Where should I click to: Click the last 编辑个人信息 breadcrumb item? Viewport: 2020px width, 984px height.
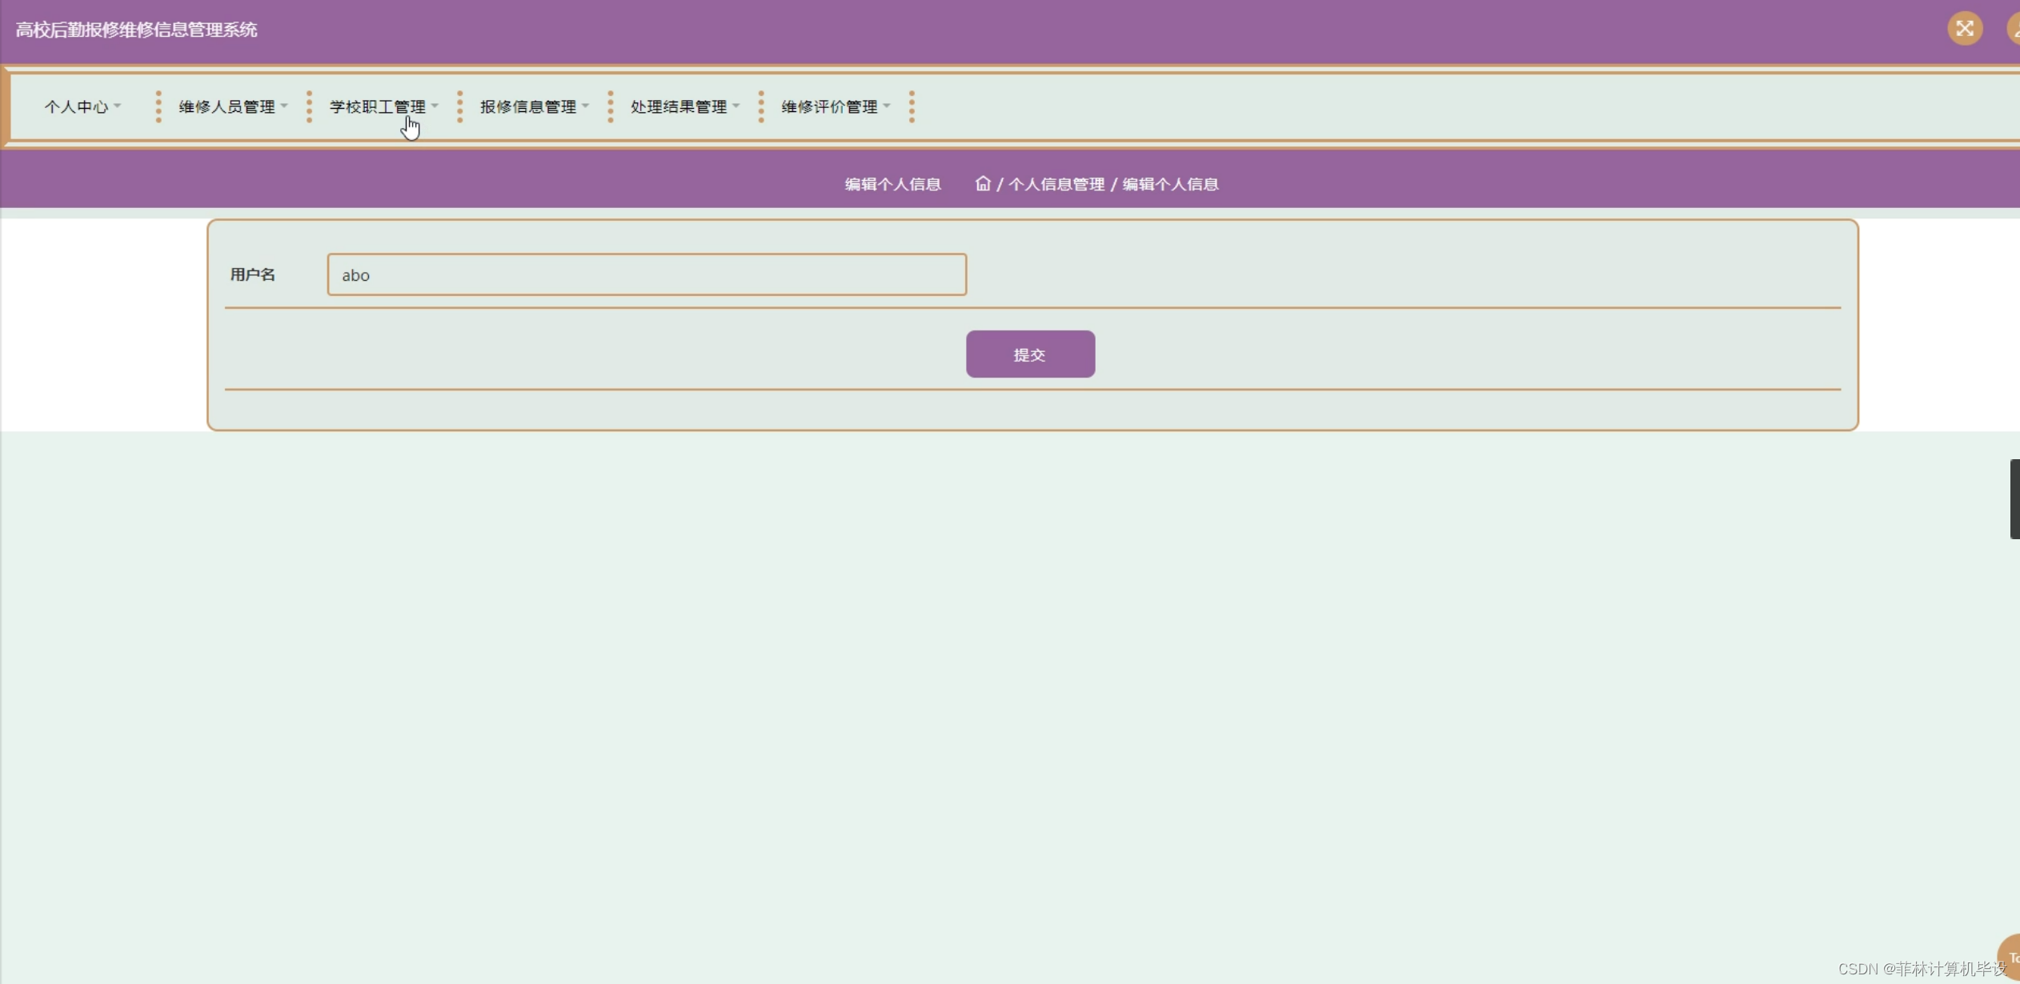(1170, 184)
